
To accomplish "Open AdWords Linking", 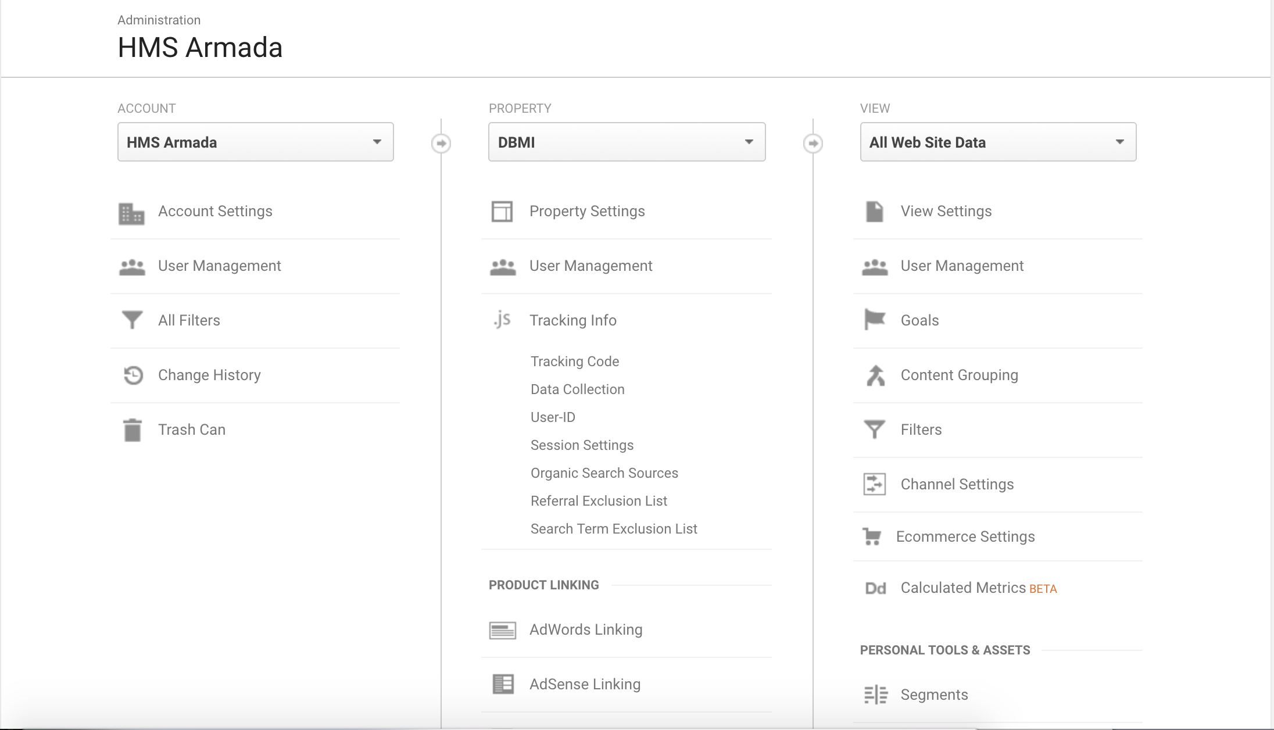I will click(586, 630).
